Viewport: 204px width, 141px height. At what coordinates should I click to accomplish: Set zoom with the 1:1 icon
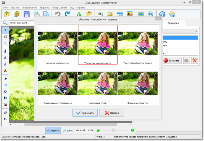[x=151, y=14]
